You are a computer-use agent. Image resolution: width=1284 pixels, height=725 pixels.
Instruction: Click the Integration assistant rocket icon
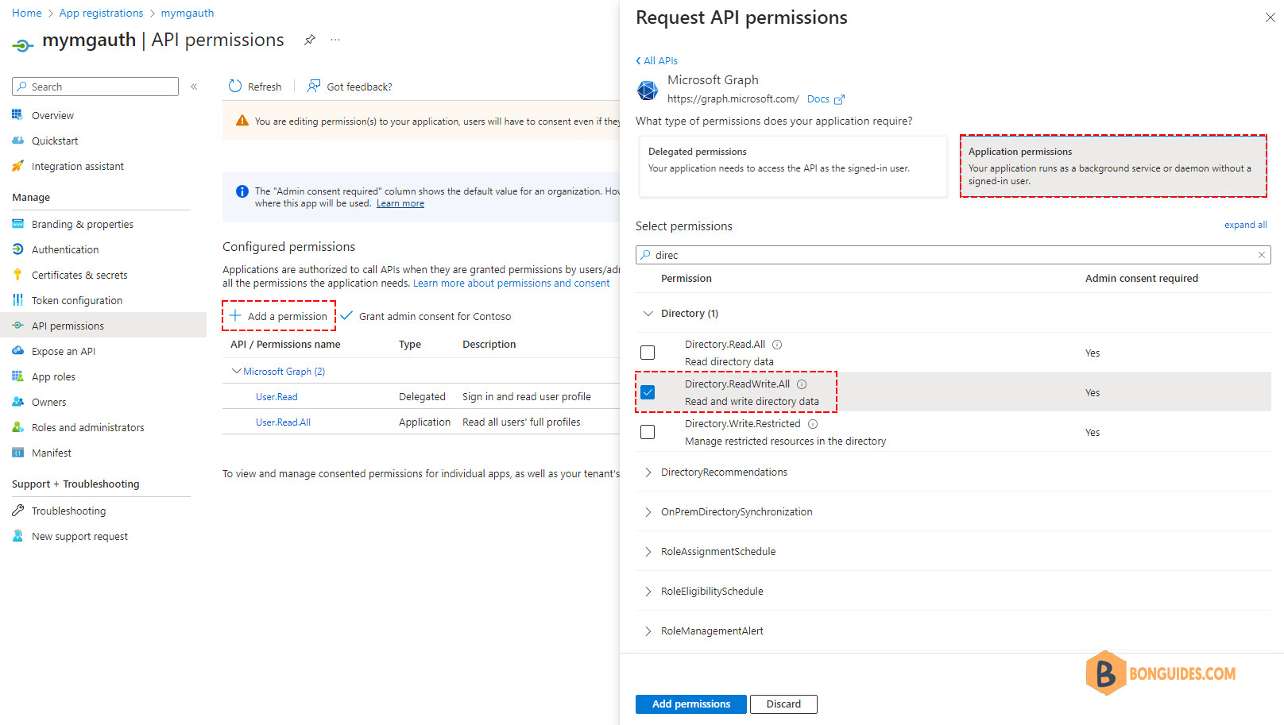[17, 166]
